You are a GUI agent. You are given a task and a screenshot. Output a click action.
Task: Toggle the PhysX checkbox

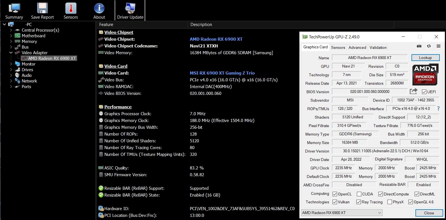pyautogui.click(x=389, y=202)
